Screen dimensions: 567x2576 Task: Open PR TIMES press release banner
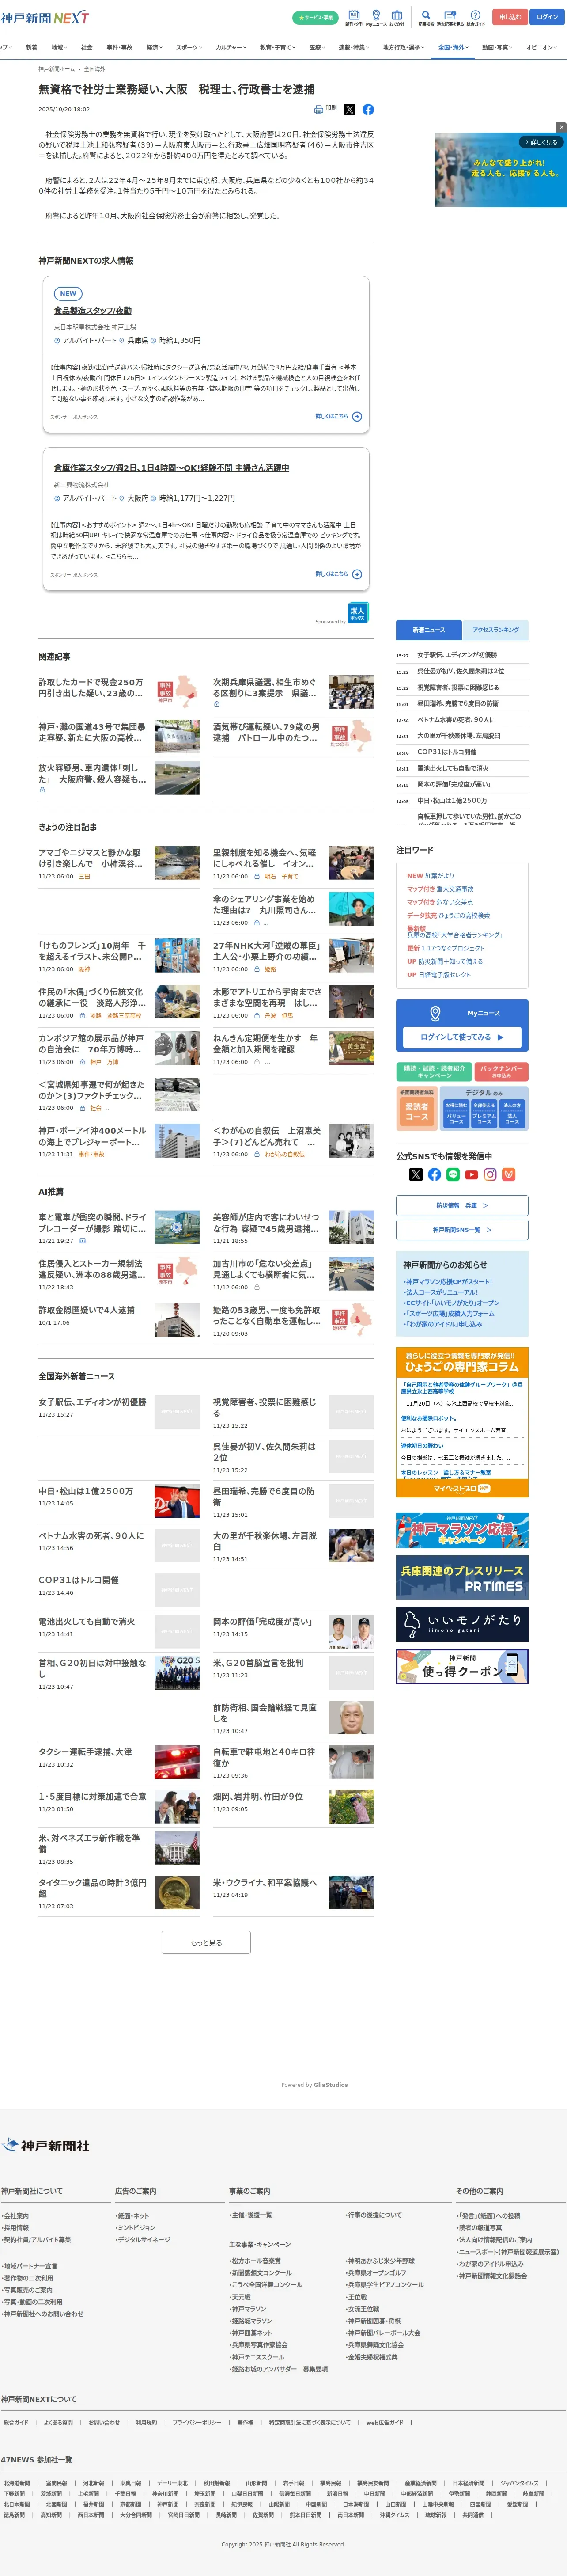pos(462,1577)
